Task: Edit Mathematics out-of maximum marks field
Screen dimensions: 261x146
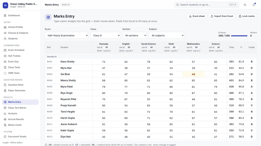Action: click(x=196, y=47)
